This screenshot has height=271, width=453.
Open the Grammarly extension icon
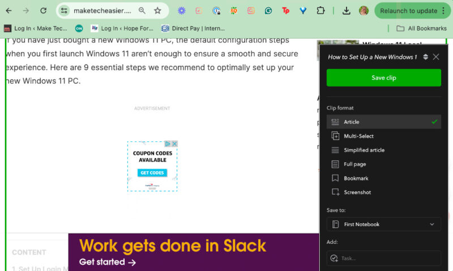pyautogui.click(x=268, y=11)
